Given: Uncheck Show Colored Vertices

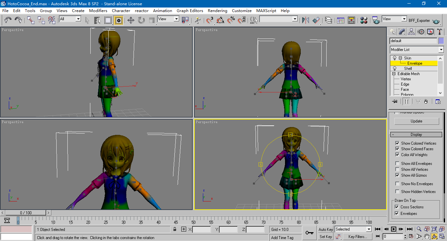Looking at the screenshot, I should click(x=397, y=143).
